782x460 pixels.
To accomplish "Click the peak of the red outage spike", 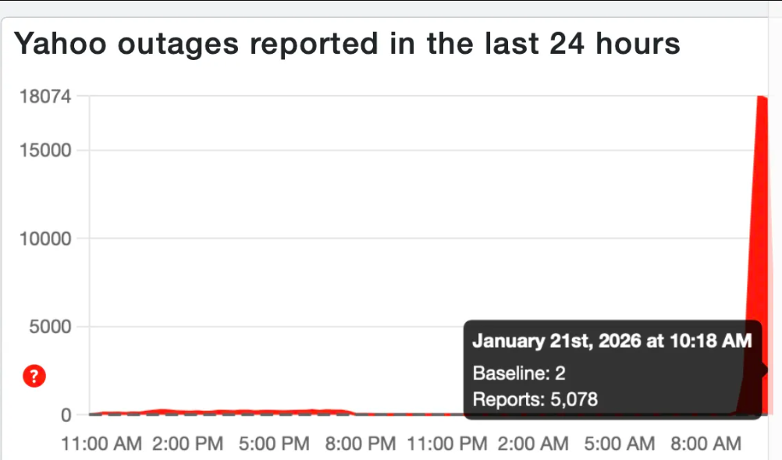I will coord(761,97).
